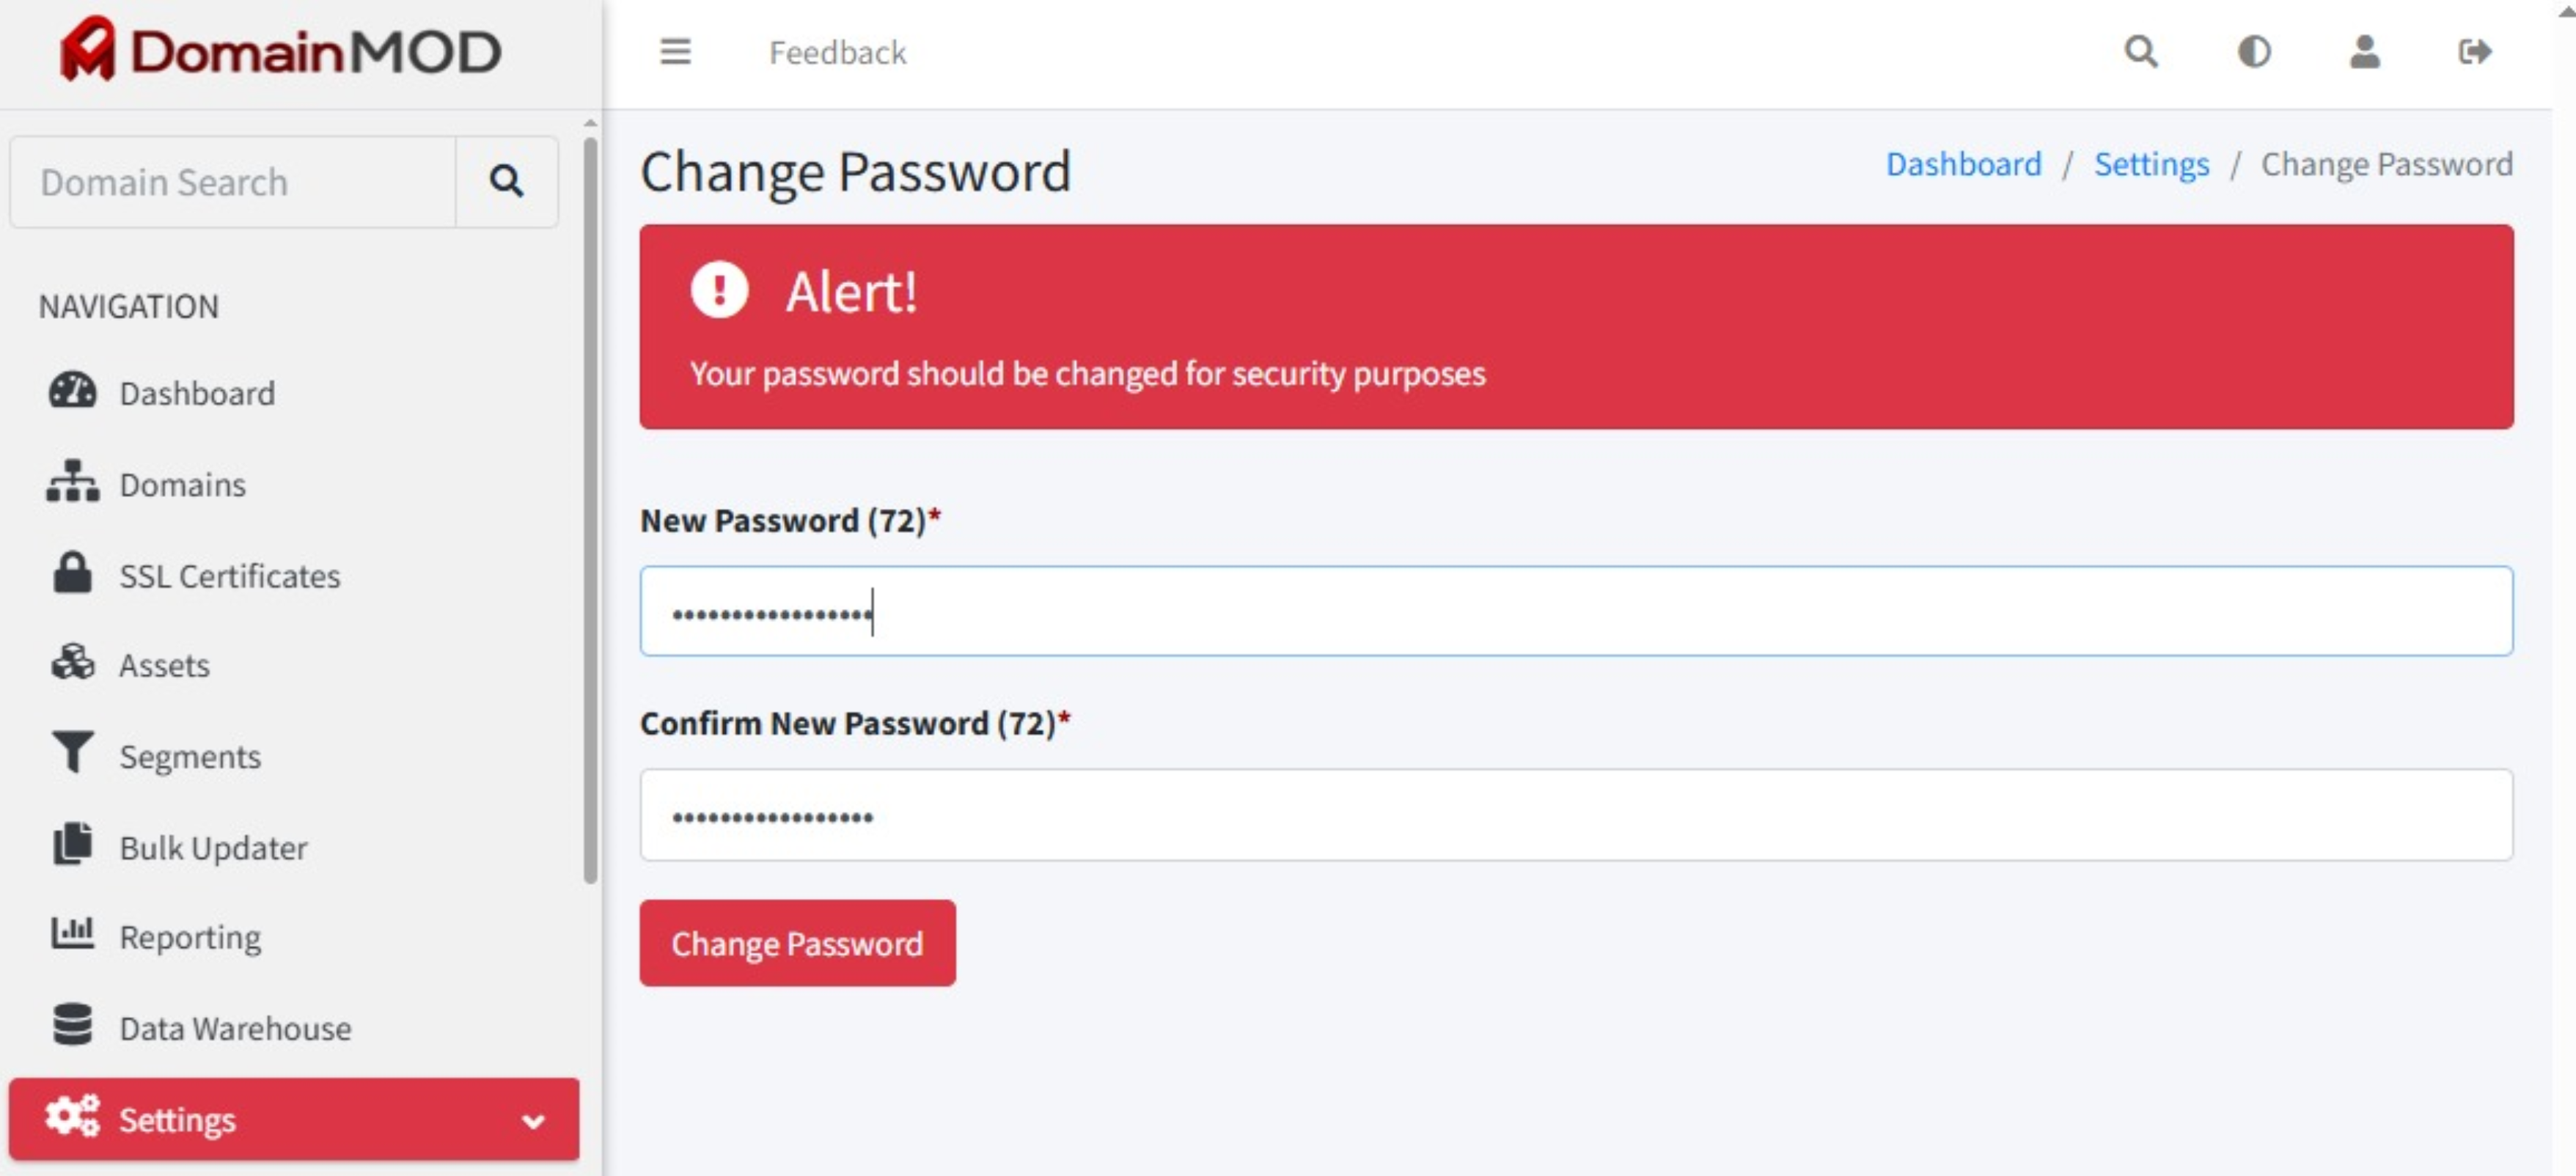Click the sidebar vertical scrollbar
This screenshot has width=2576, height=1176.
click(590, 509)
